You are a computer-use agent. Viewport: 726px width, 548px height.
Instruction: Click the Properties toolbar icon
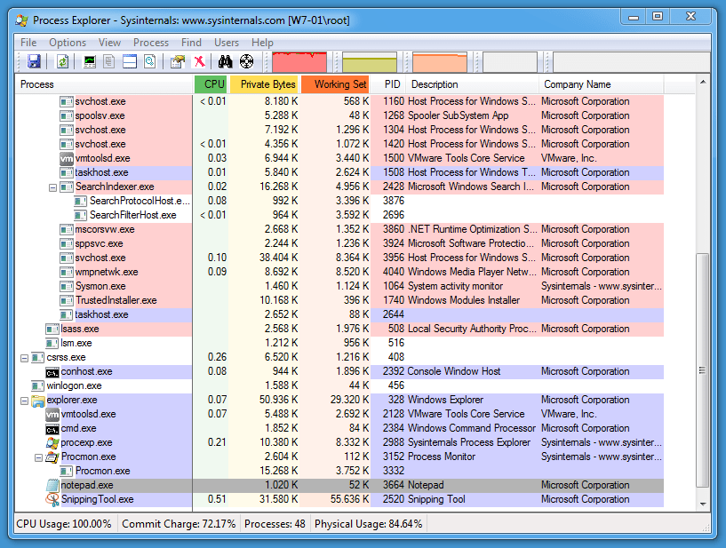[x=178, y=61]
